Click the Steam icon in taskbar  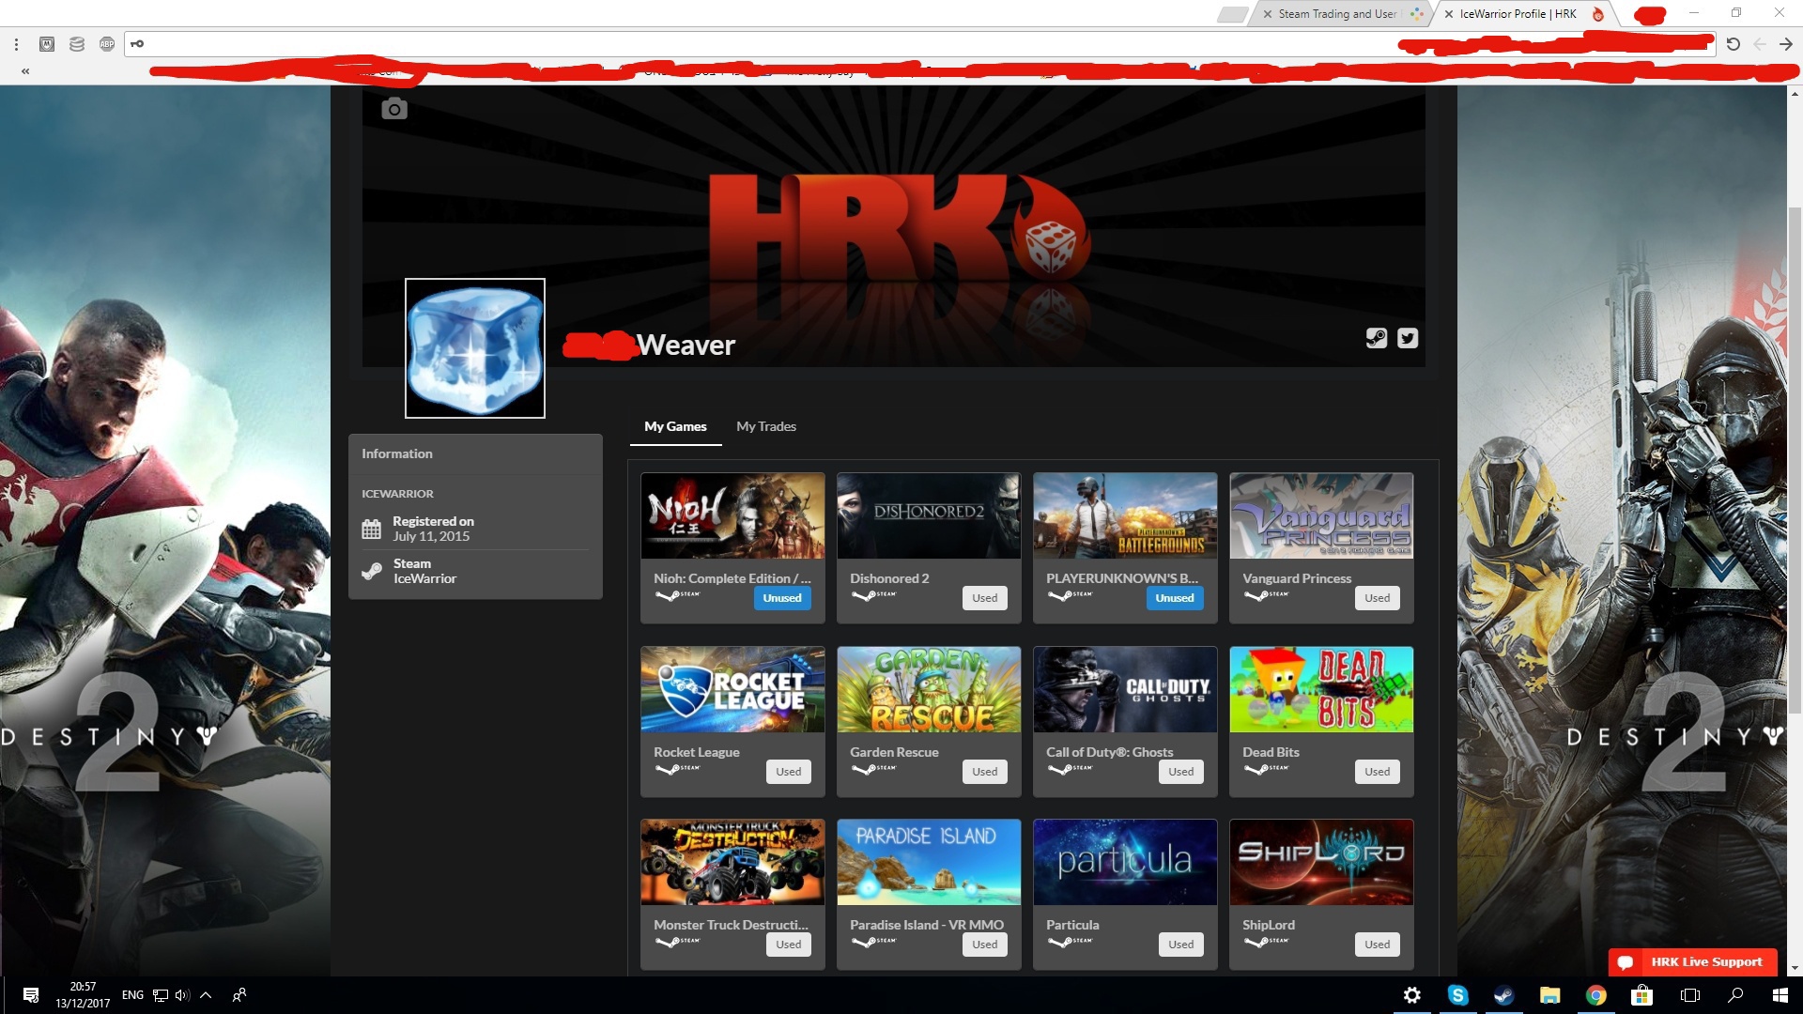click(1503, 995)
